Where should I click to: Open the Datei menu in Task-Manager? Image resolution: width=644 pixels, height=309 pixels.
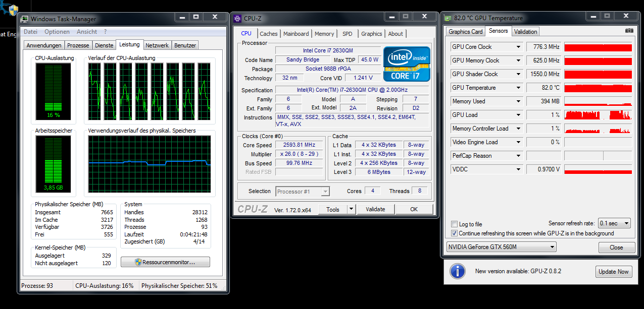point(31,32)
